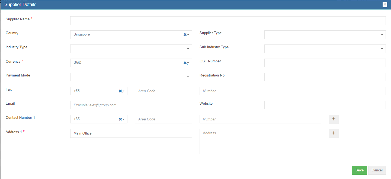
Task: Add another contact number with plus icon
Action: coord(334,119)
